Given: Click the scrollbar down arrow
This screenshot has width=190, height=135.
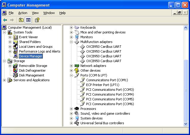Looking at the screenshot, I should click(x=186, y=124).
